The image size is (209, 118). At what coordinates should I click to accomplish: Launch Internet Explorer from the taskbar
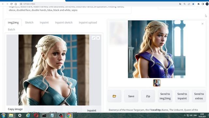pyautogui.click(x=28, y=115)
